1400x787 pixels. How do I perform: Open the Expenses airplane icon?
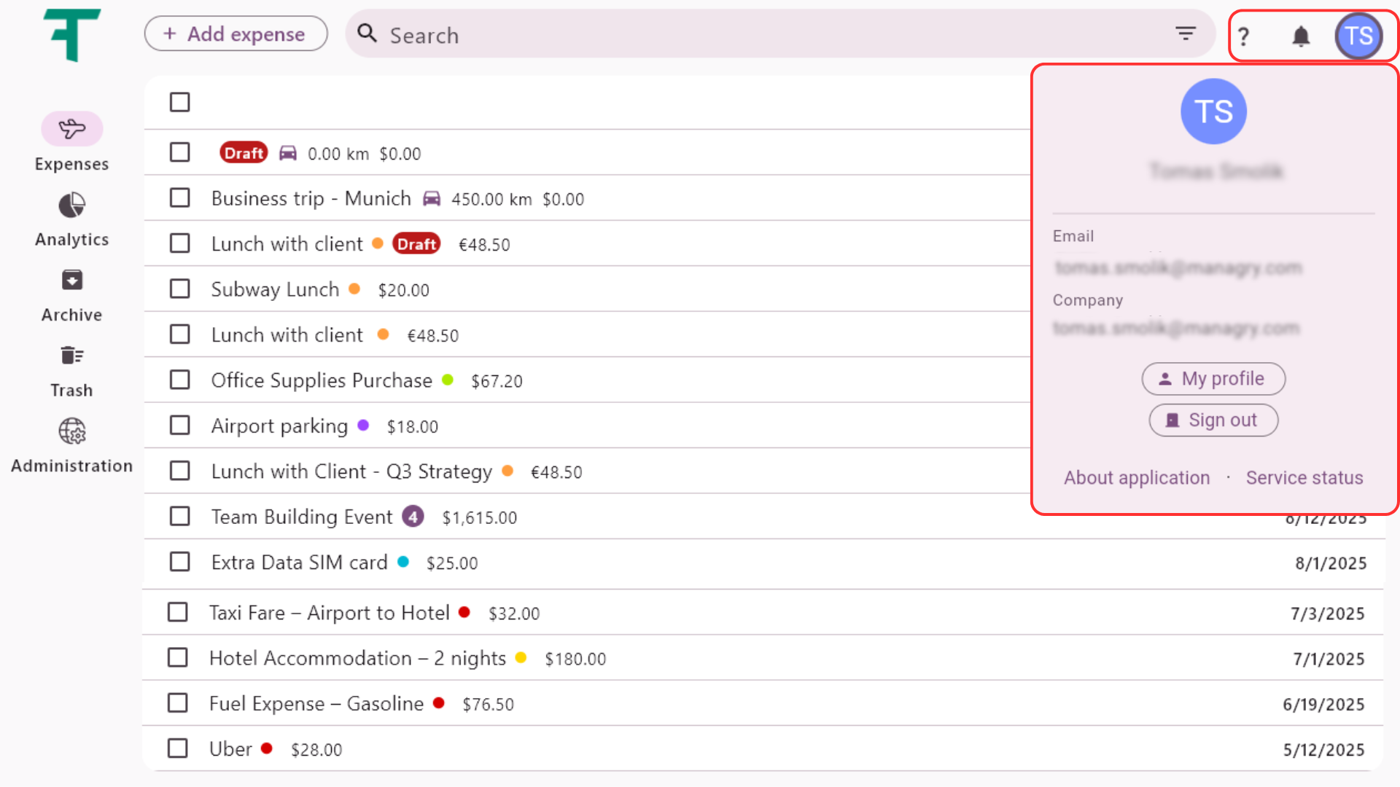click(71, 130)
